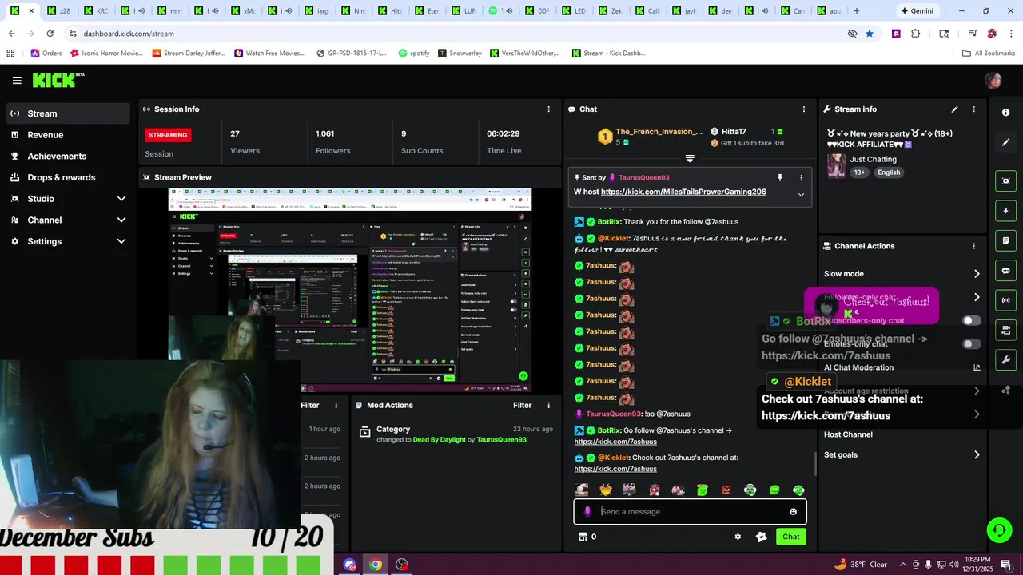
Task: Open Followers-only chat options arrow
Action: click(977, 297)
